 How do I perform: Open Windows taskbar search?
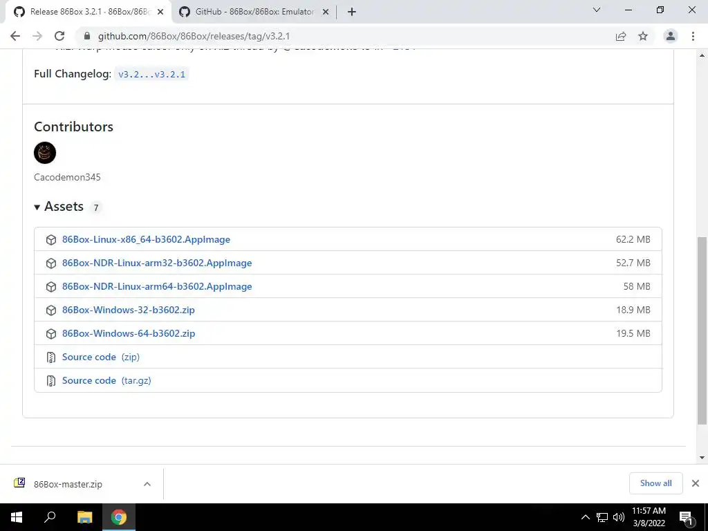point(50,517)
